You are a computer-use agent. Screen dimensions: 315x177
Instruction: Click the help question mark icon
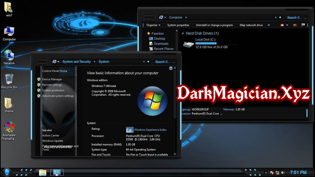(171, 68)
